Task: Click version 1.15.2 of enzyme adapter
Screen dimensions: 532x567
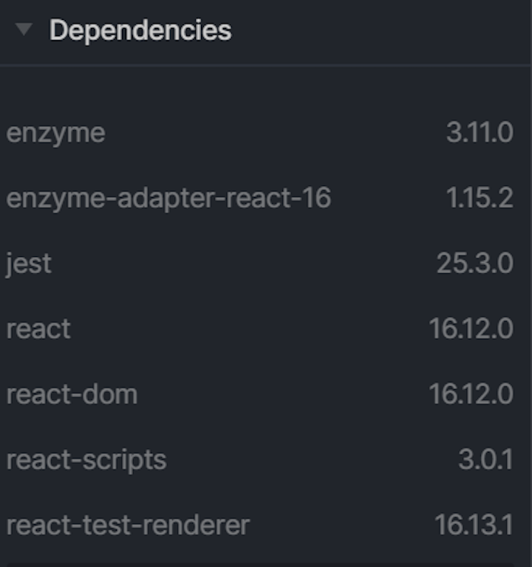Action: point(480,198)
